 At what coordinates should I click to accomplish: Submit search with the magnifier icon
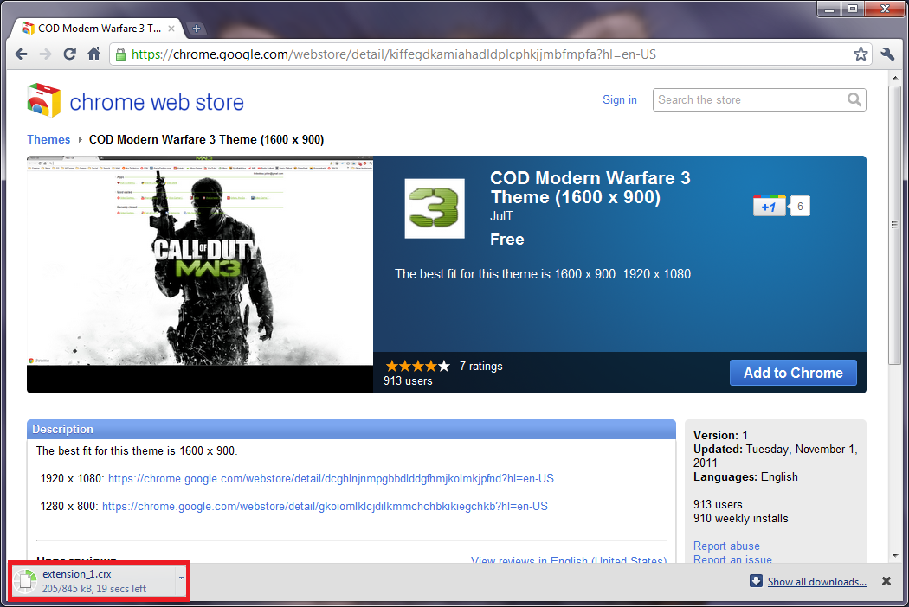(x=854, y=99)
